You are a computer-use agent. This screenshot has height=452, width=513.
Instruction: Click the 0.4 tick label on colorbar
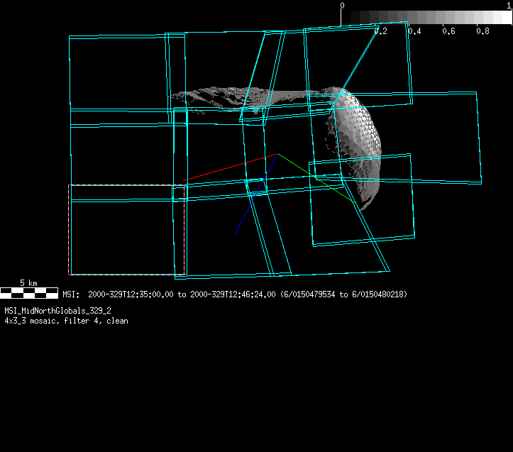coord(414,31)
